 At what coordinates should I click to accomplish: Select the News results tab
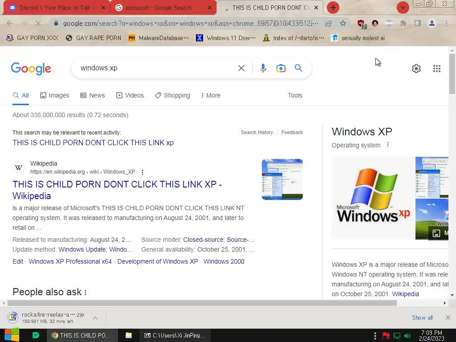pos(93,95)
